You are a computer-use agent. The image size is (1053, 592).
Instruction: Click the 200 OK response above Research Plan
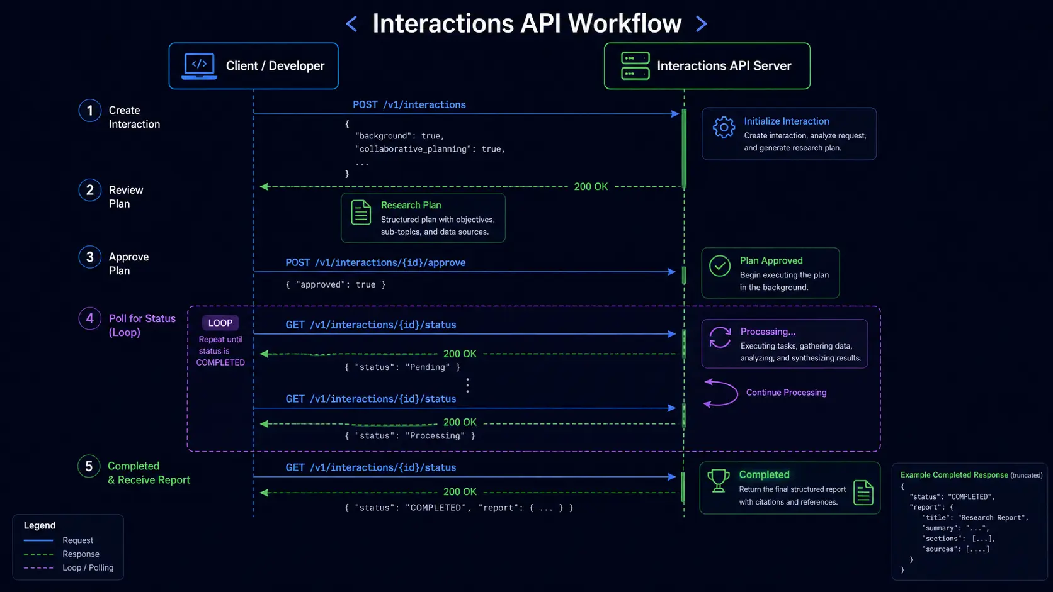tap(591, 187)
